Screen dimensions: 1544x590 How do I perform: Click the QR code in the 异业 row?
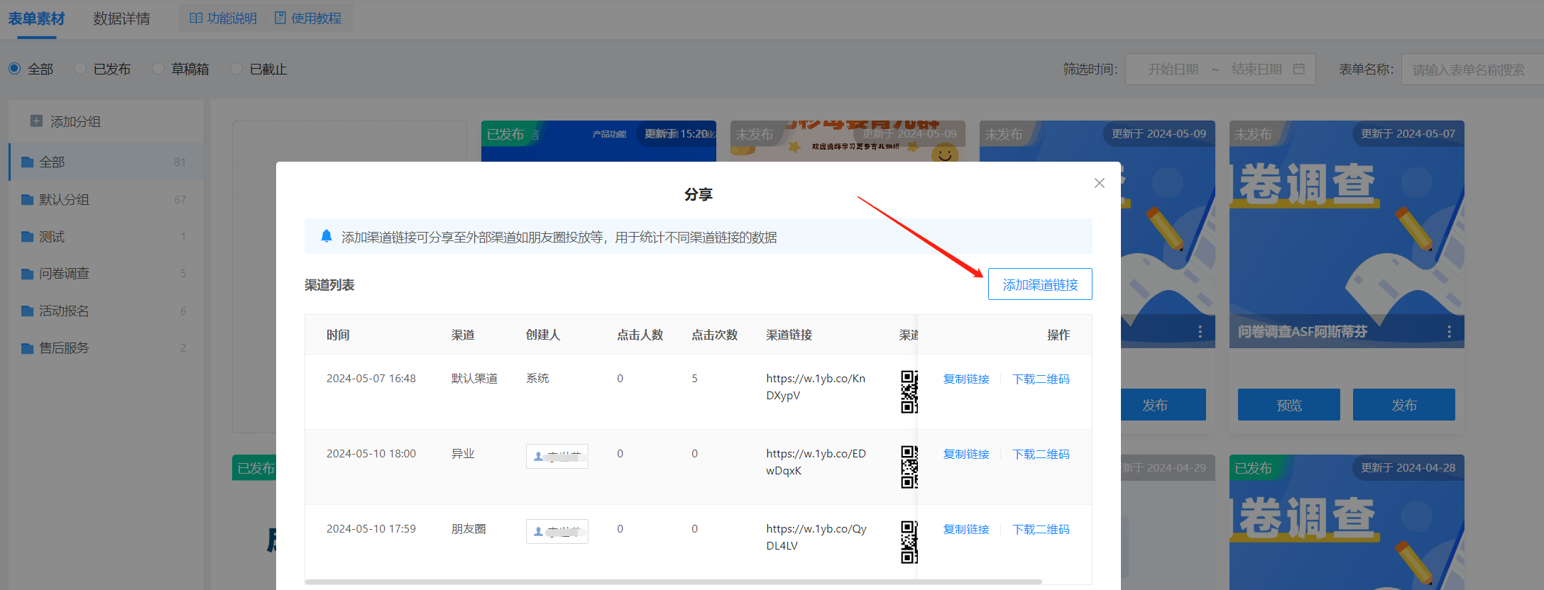[909, 467]
